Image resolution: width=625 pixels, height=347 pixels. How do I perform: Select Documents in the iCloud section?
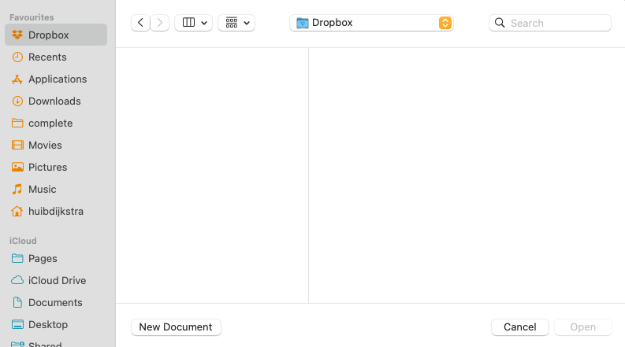[x=55, y=302]
